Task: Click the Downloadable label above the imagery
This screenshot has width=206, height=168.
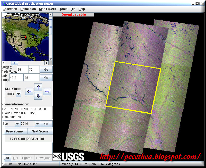Action: pyautogui.click(x=73, y=15)
